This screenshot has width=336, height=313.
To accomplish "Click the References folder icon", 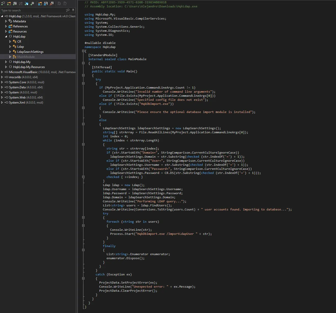I will tap(10, 26).
